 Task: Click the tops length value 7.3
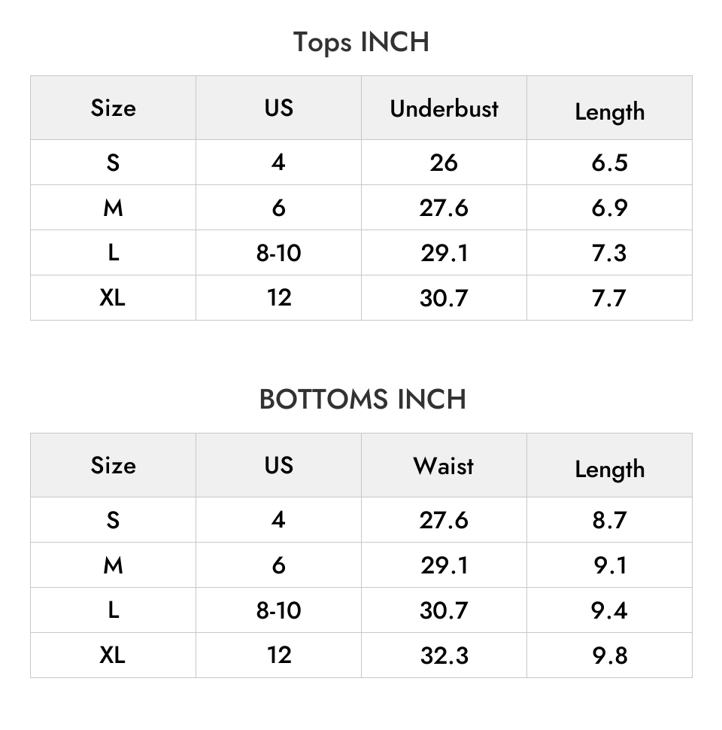[609, 253]
